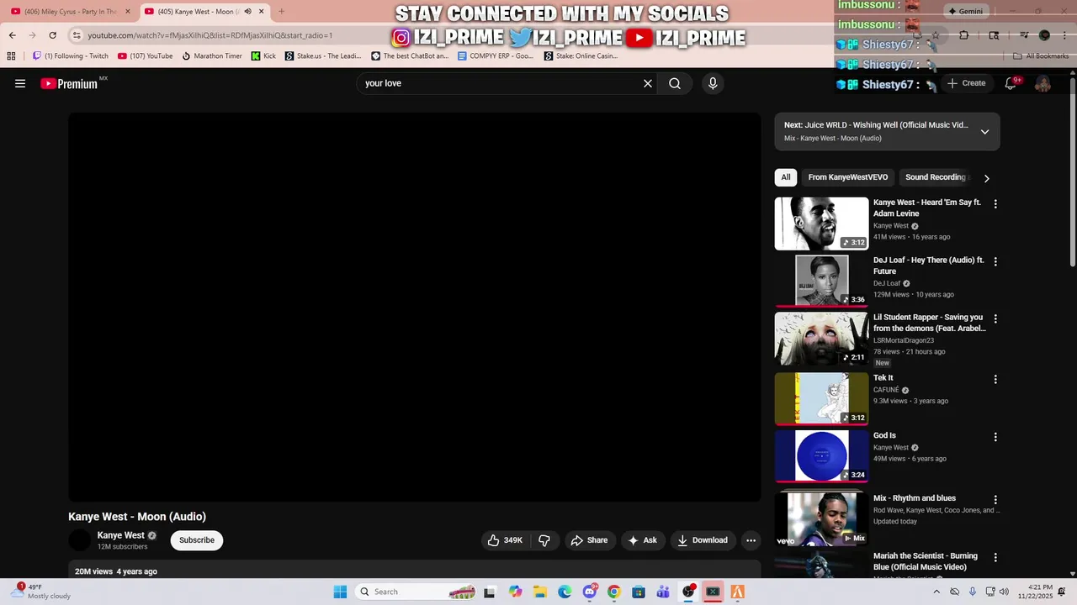Open Following - Twitch bookmark

point(71,56)
